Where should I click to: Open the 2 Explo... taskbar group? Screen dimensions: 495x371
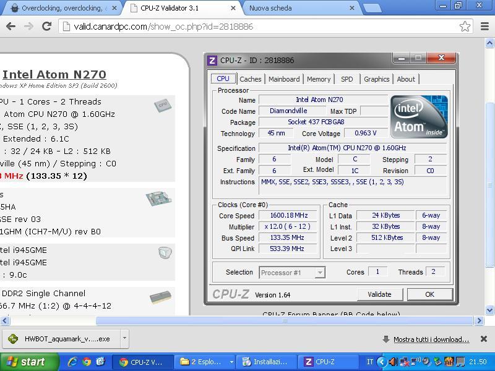(x=205, y=362)
